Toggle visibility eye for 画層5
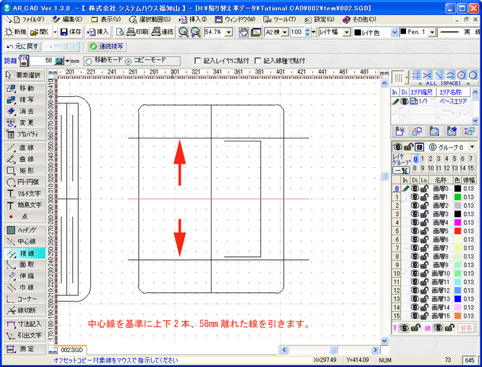The image size is (482, 367). 415,231
